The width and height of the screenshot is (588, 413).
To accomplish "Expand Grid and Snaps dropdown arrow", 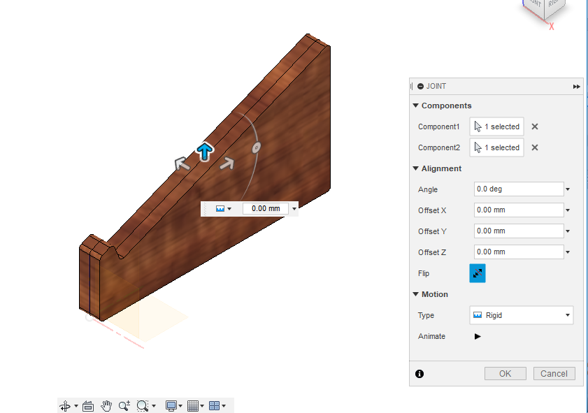I will [202, 406].
